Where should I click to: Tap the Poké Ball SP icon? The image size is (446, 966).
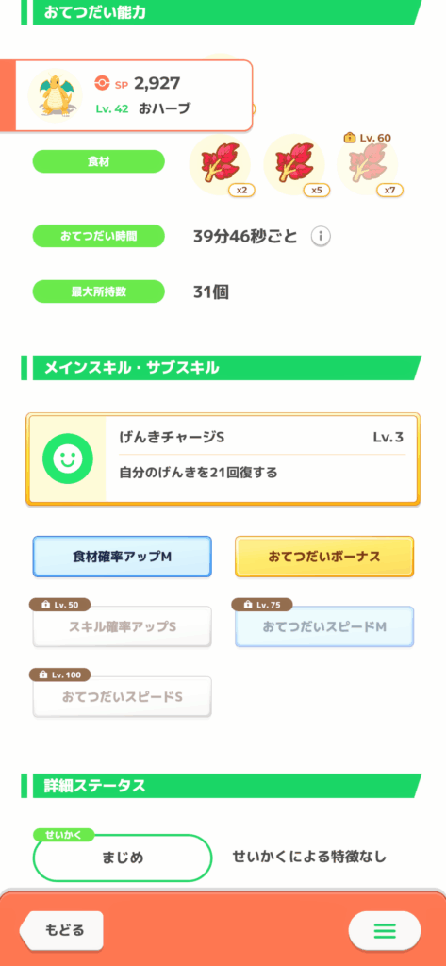tap(102, 83)
